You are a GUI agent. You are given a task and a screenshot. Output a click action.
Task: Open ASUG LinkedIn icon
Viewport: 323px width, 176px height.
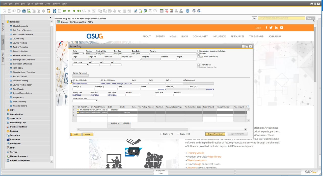pos(276,28)
